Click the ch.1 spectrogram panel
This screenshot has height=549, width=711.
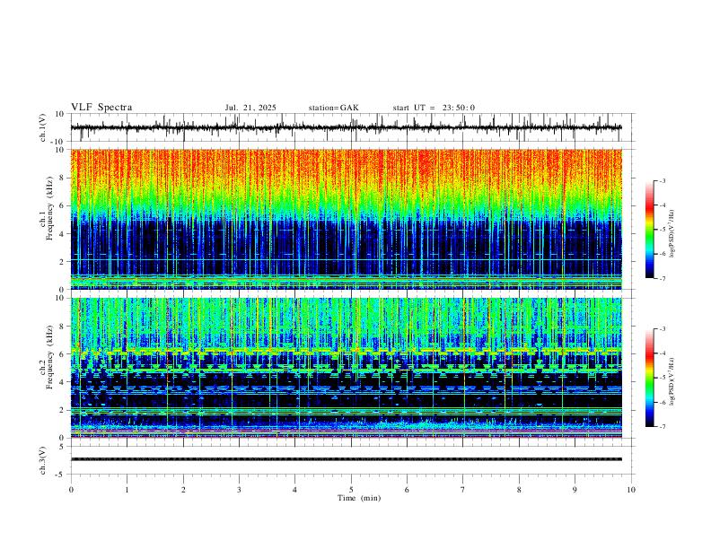[x=346, y=219]
